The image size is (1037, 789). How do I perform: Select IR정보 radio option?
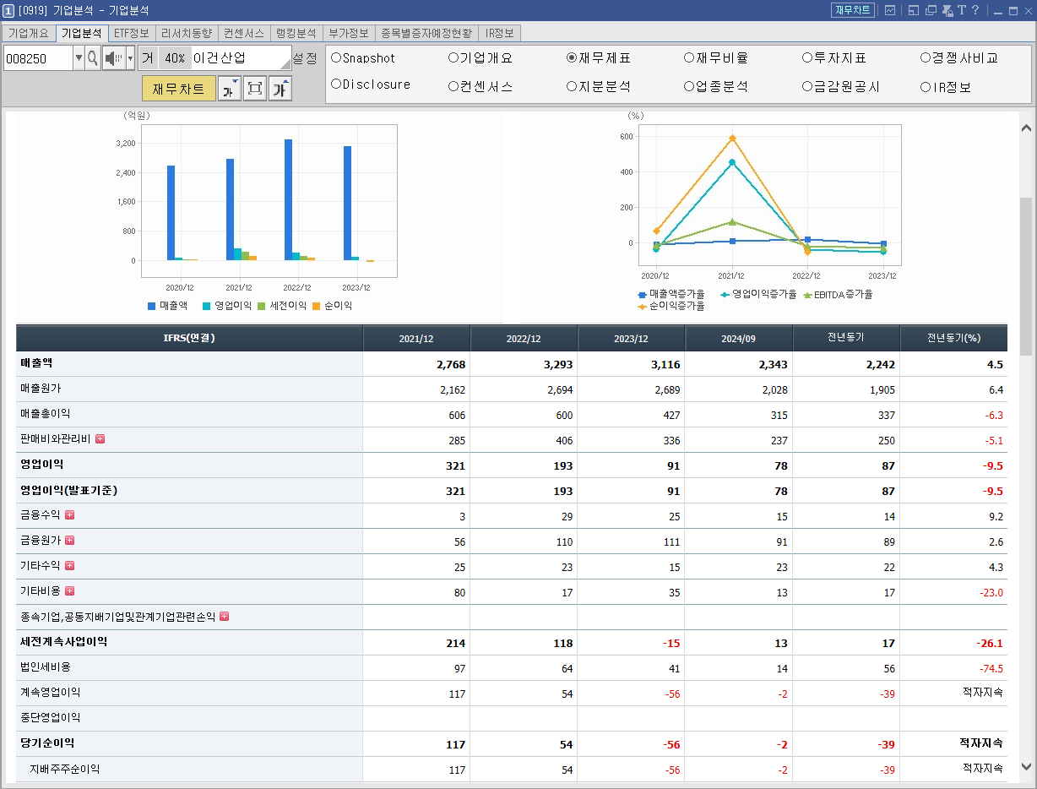click(x=946, y=87)
